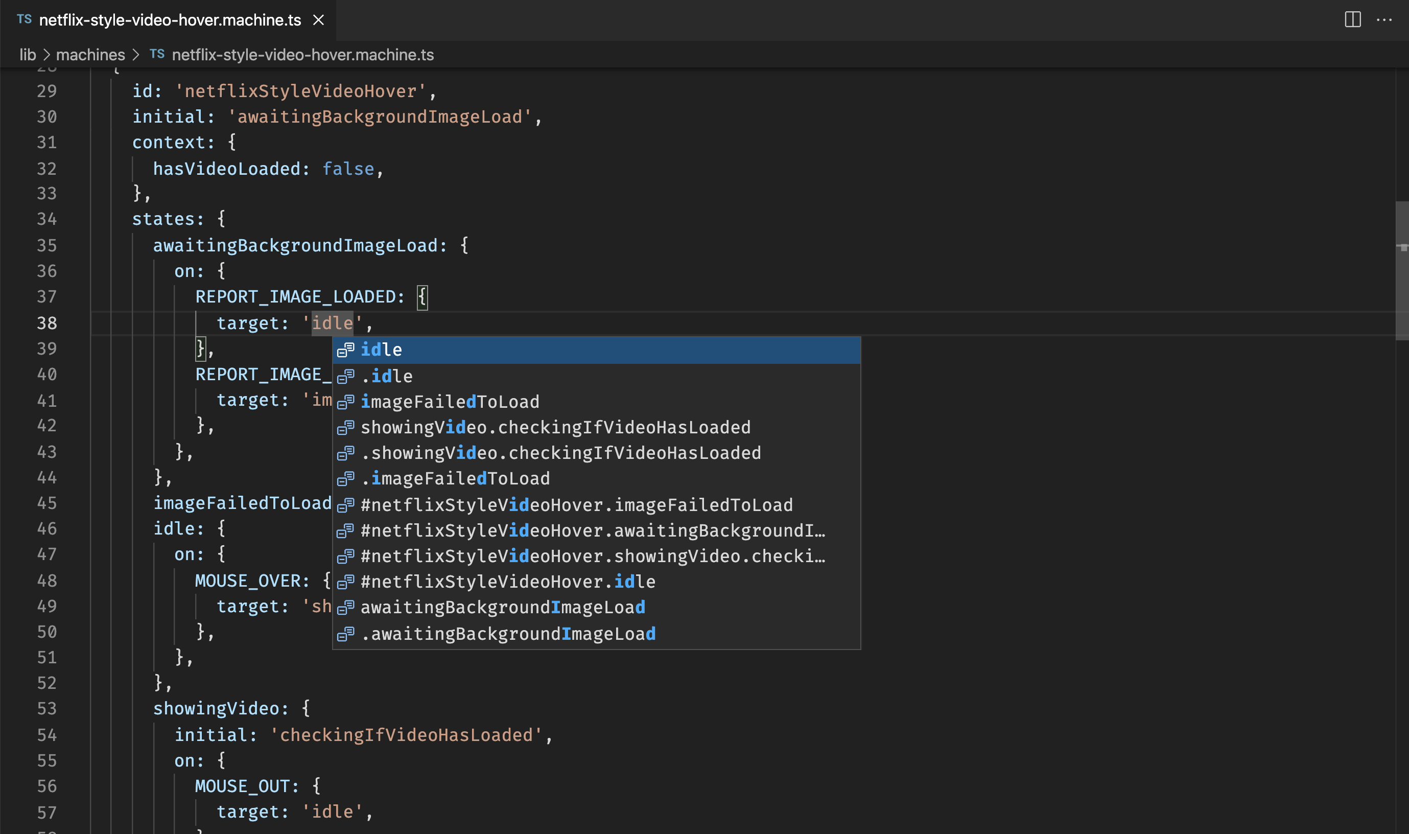The height and width of the screenshot is (834, 1409).
Task: Click the split editor right icon
Action: pyautogui.click(x=1352, y=19)
